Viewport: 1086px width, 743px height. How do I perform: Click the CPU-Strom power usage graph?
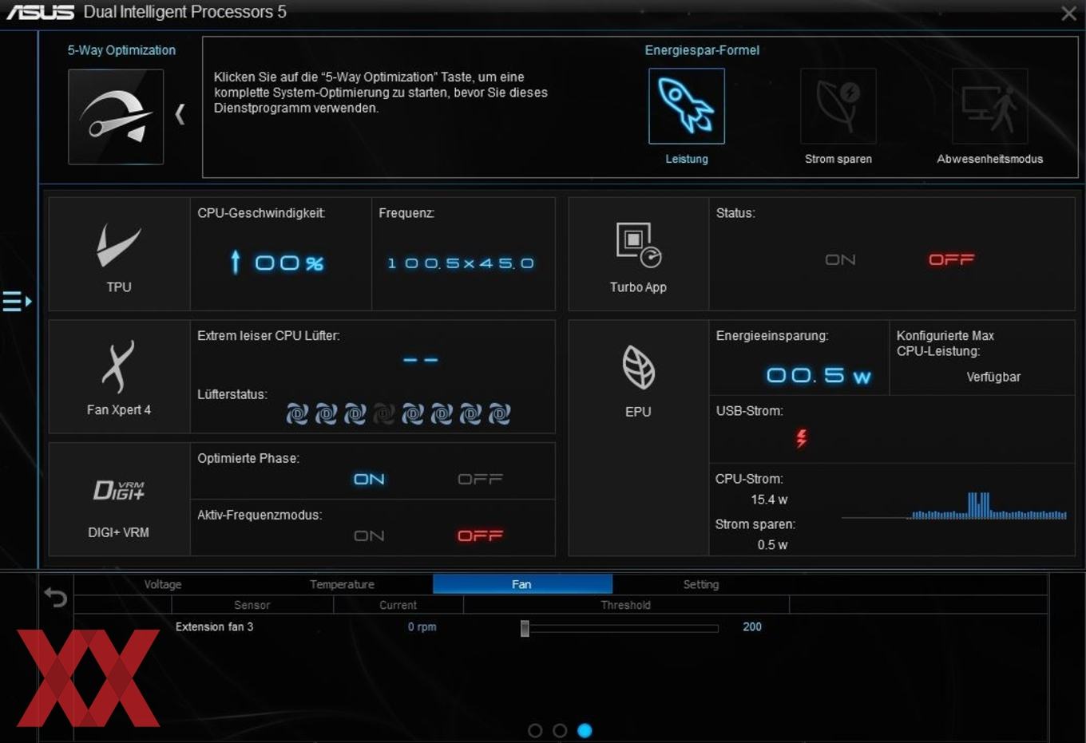954,505
